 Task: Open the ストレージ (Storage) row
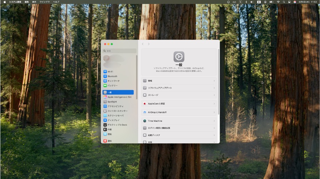tap(179, 95)
